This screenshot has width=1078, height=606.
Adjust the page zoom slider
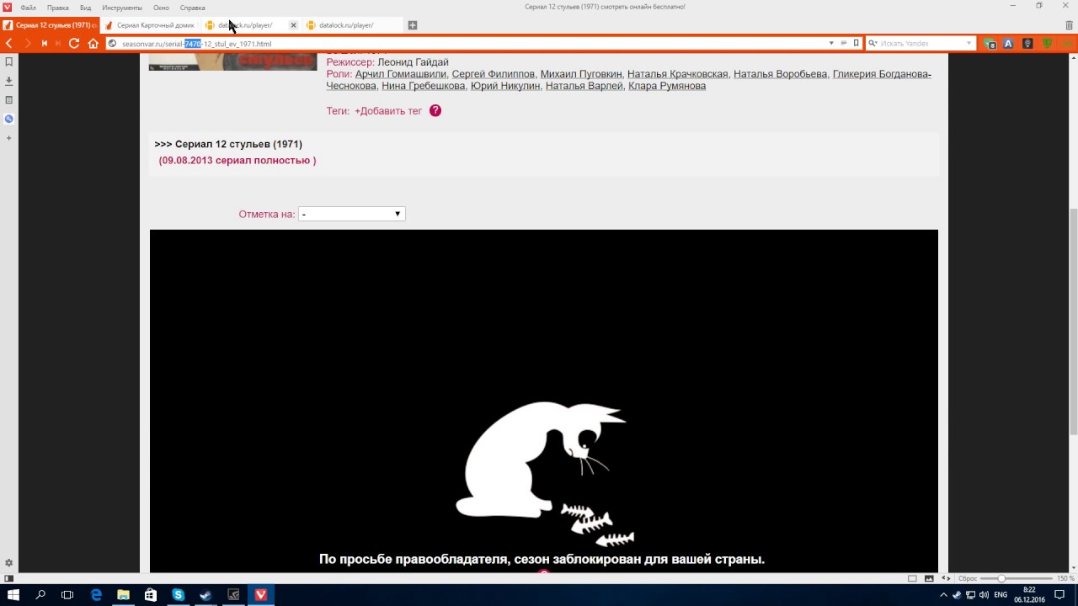(x=1015, y=578)
